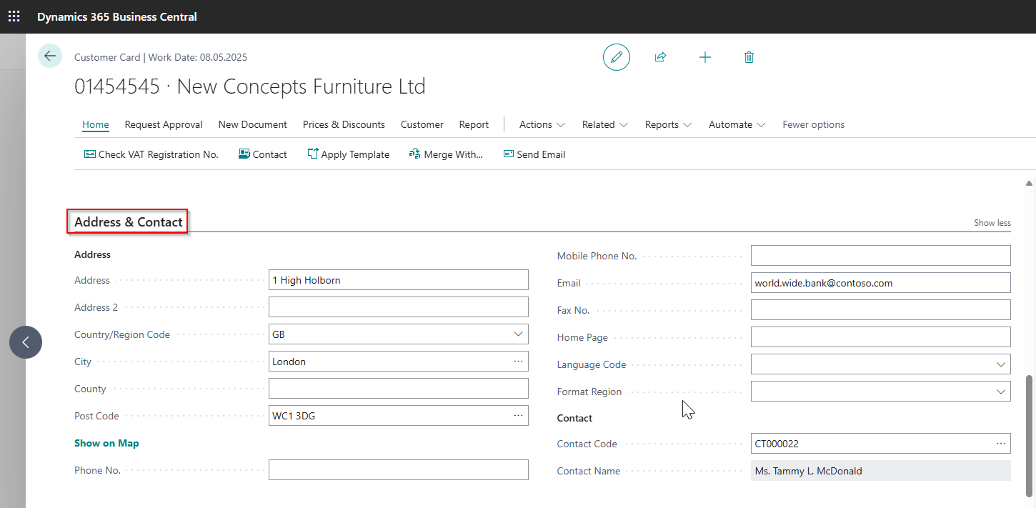Click the share icon
Screen dimensions: 1036x508
[x=660, y=57]
